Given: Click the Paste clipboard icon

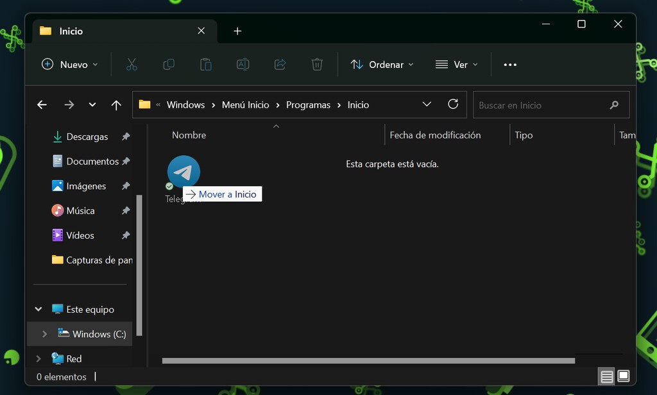Looking at the screenshot, I should [x=205, y=65].
